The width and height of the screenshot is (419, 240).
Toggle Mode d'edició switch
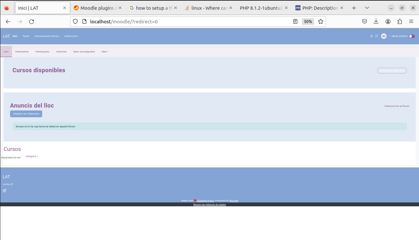412,36
